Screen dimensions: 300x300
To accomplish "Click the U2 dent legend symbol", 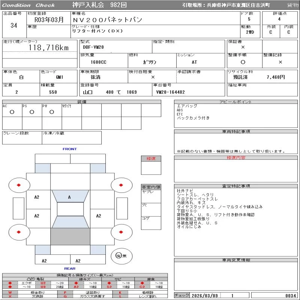I will (43, 283).
